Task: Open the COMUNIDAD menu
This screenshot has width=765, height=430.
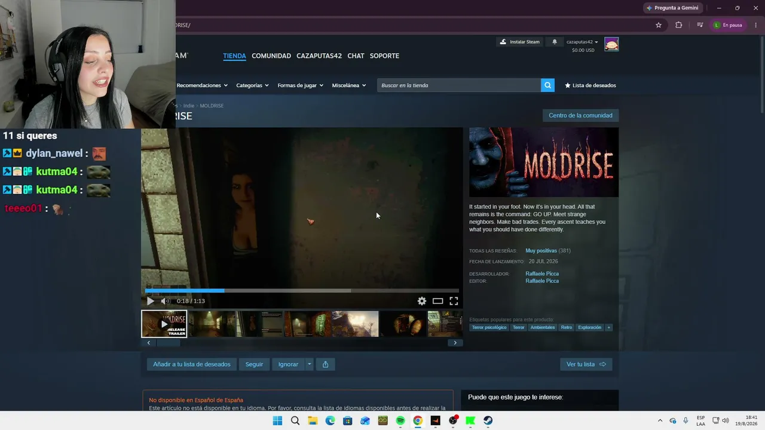Action: point(271,56)
